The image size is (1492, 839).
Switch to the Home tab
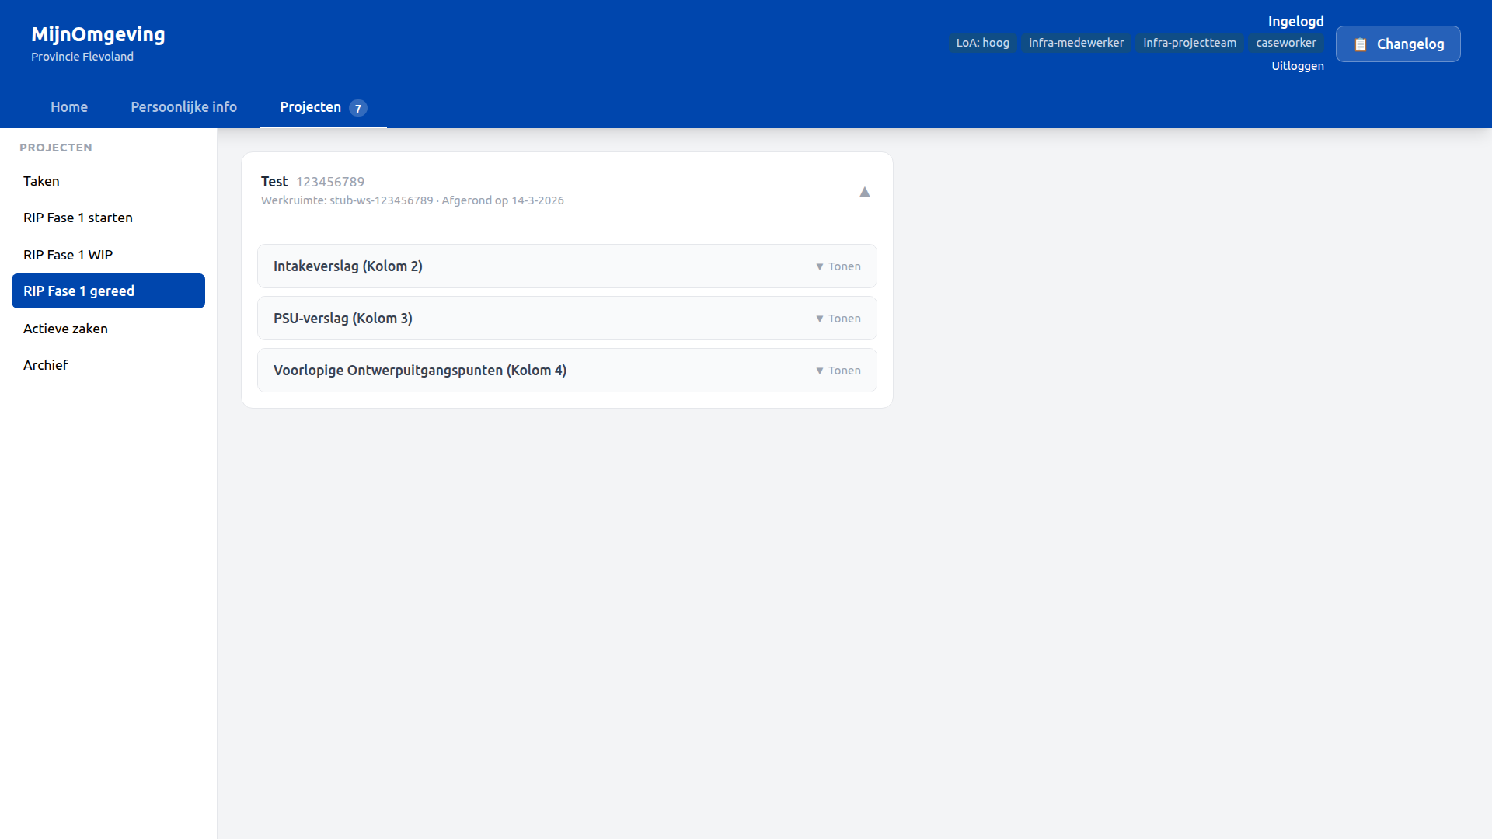pyautogui.click(x=69, y=107)
